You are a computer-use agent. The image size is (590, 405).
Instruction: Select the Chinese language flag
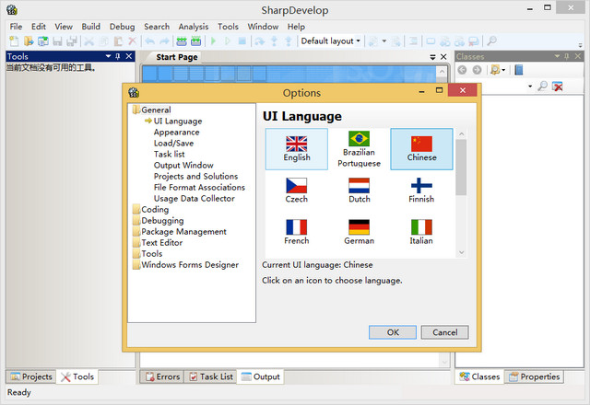click(421, 149)
